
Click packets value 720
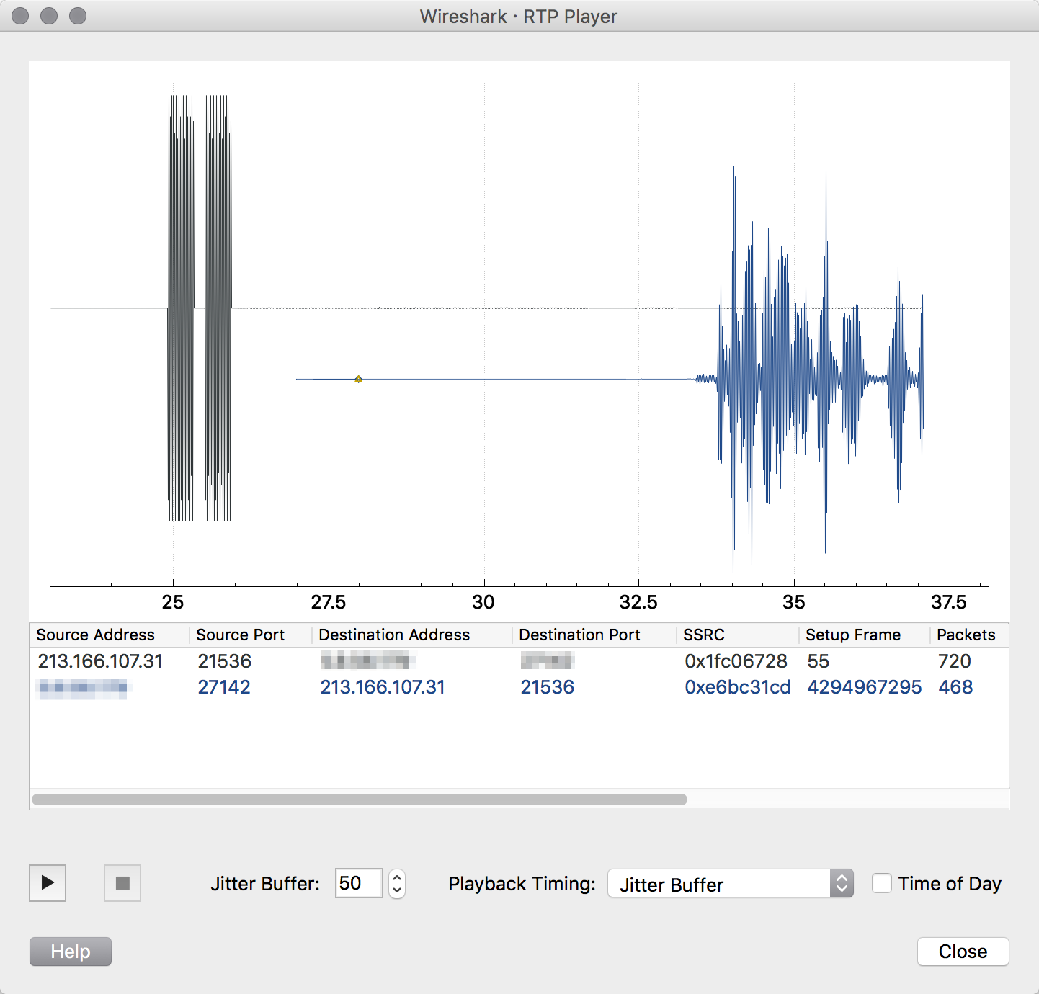coord(955,661)
